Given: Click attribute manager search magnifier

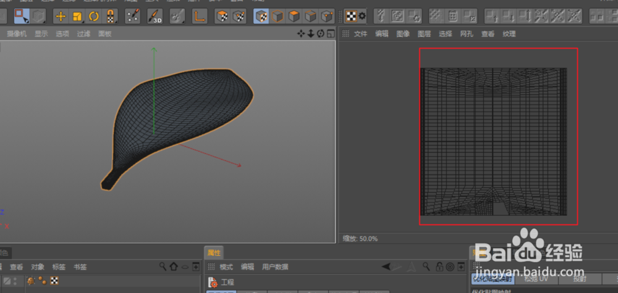Looking at the screenshot, I should (x=426, y=266).
